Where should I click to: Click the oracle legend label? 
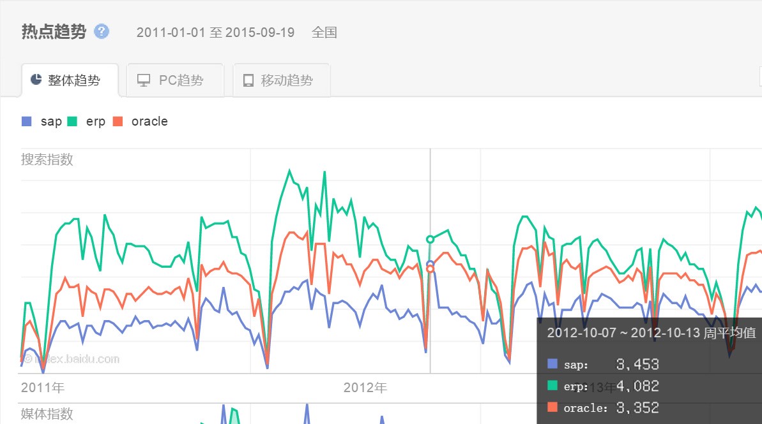(149, 121)
